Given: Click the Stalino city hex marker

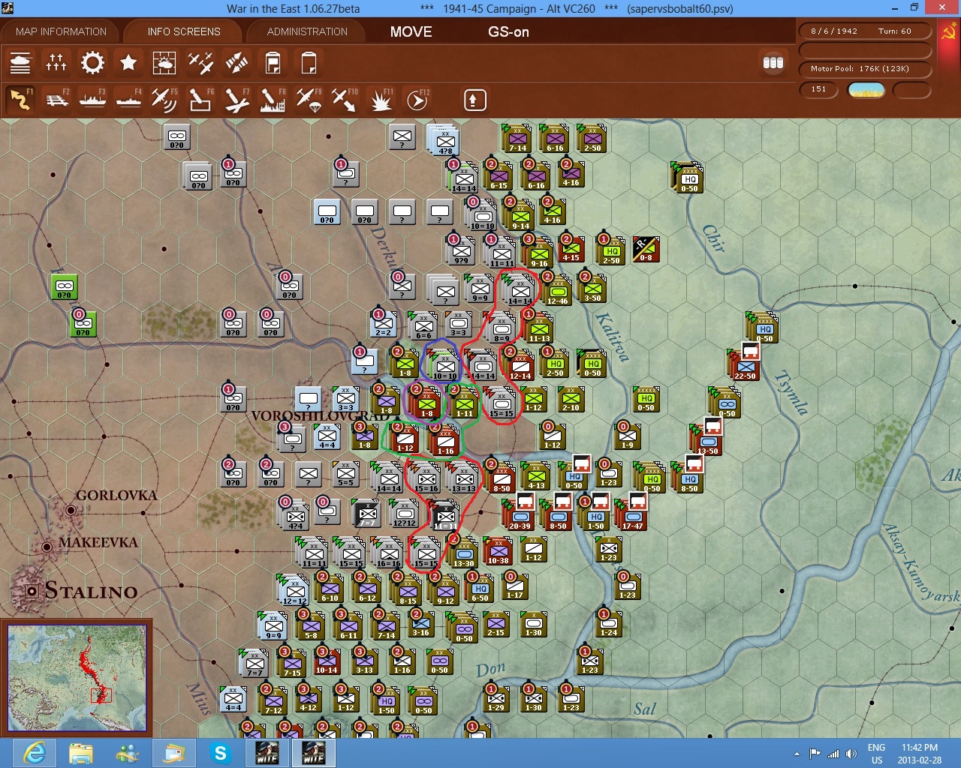Looking at the screenshot, I should [x=32, y=591].
